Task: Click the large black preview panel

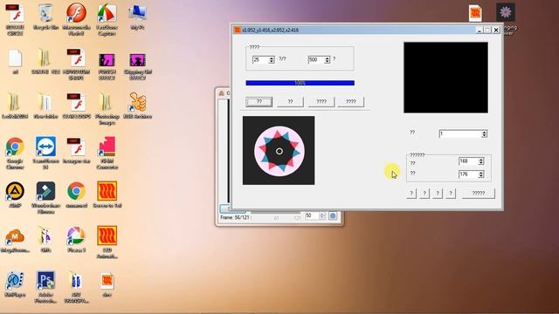Action: (445, 78)
